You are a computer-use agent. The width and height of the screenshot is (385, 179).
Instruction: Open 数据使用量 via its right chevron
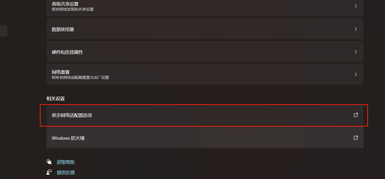pos(356,29)
